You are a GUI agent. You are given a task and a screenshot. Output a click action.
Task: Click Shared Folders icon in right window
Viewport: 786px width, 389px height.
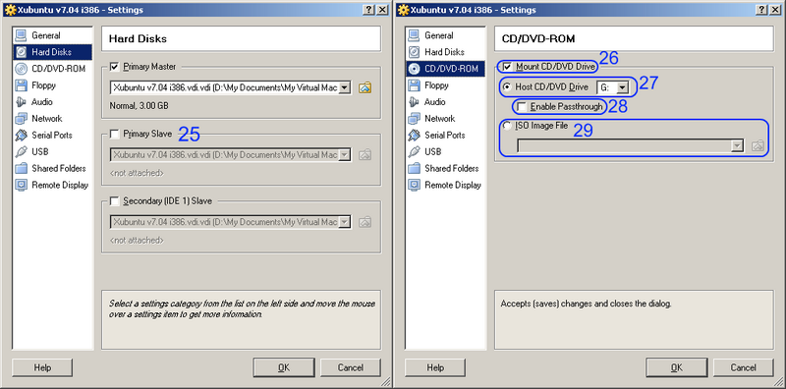pos(414,168)
